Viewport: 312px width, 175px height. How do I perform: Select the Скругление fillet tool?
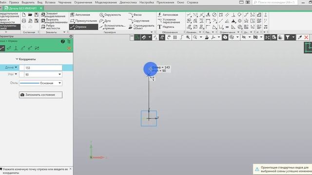[x=138, y=20]
